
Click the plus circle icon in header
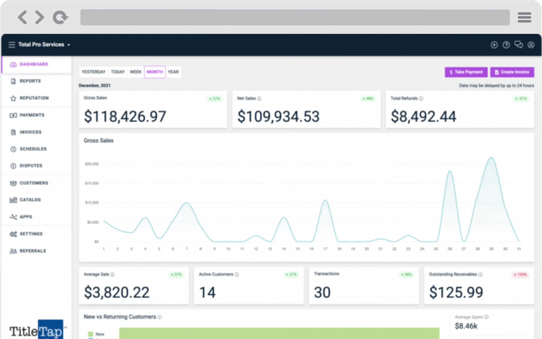(494, 45)
